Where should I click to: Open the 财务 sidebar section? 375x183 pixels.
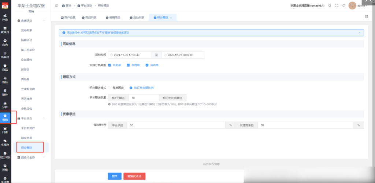[x=5, y=93]
